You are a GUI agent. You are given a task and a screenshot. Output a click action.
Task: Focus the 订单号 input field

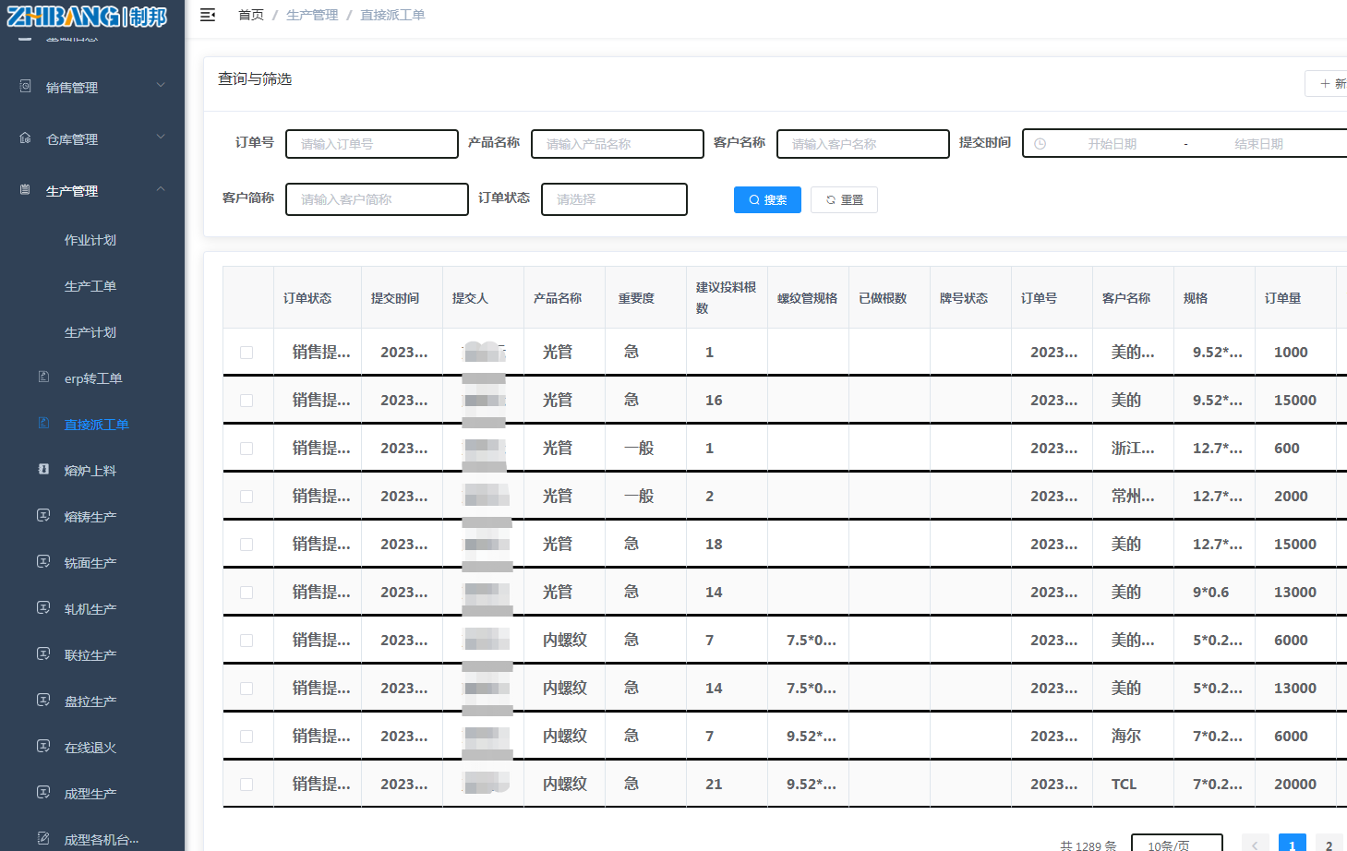372,144
